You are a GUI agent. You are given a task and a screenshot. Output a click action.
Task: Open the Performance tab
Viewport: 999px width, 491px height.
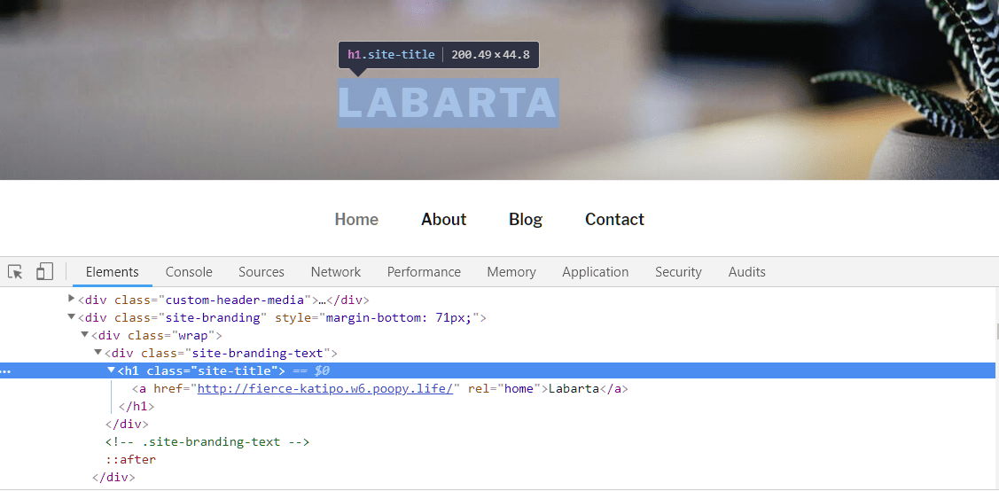click(424, 272)
